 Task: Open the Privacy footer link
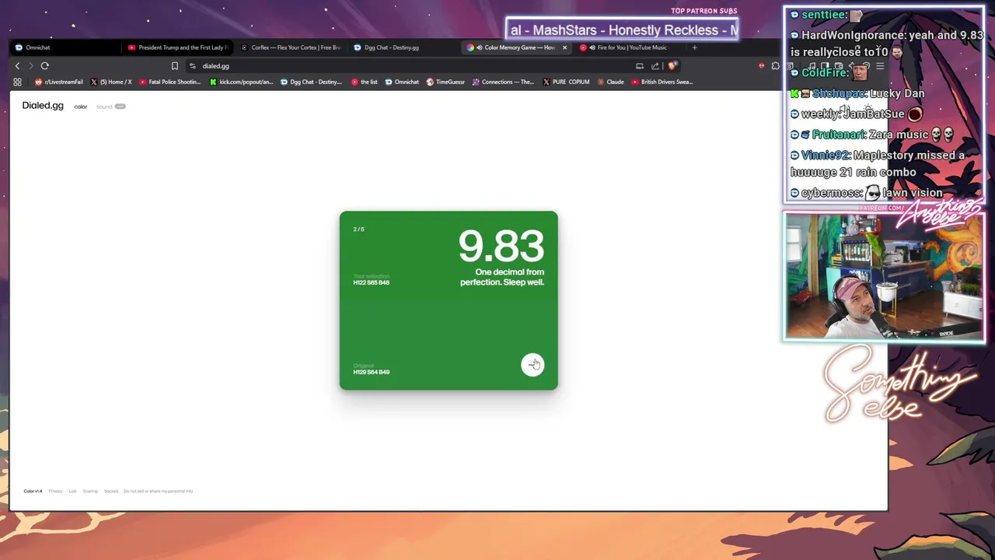point(55,492)
